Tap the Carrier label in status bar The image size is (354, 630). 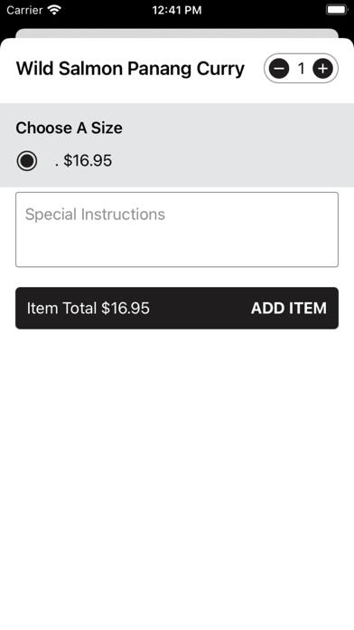(24, 10)
